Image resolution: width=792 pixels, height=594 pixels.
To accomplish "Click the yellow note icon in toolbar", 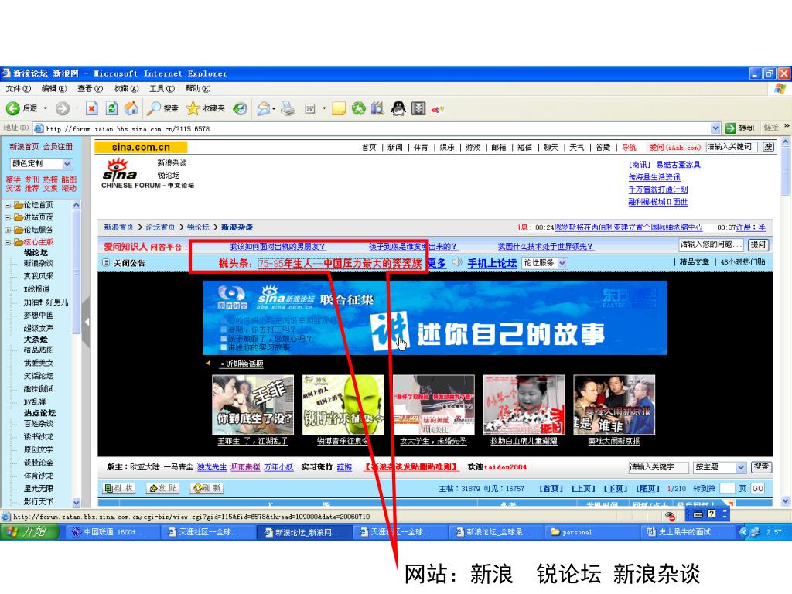I will click(x=339, y=108).
